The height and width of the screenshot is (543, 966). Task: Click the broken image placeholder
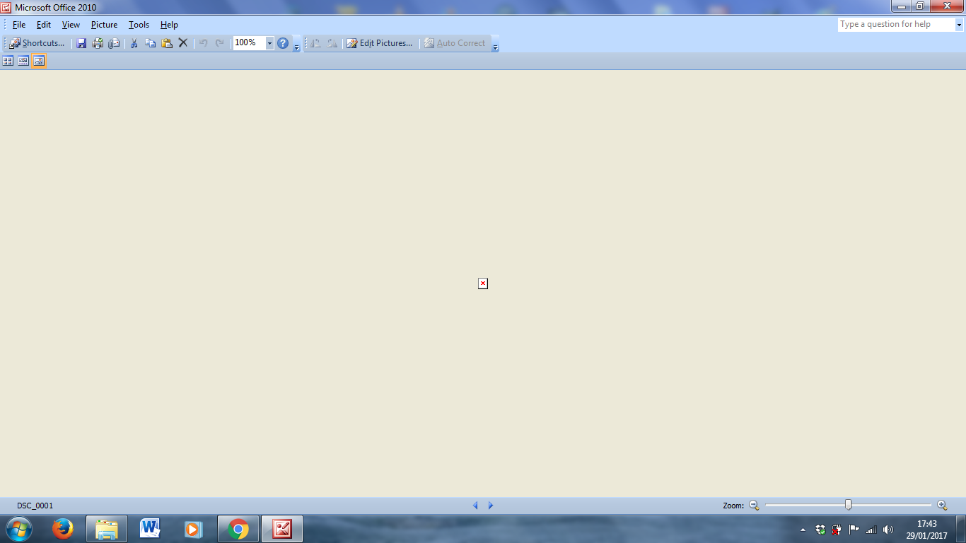click(483, 284)
